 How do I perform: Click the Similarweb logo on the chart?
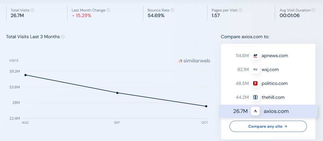(194, 61)
